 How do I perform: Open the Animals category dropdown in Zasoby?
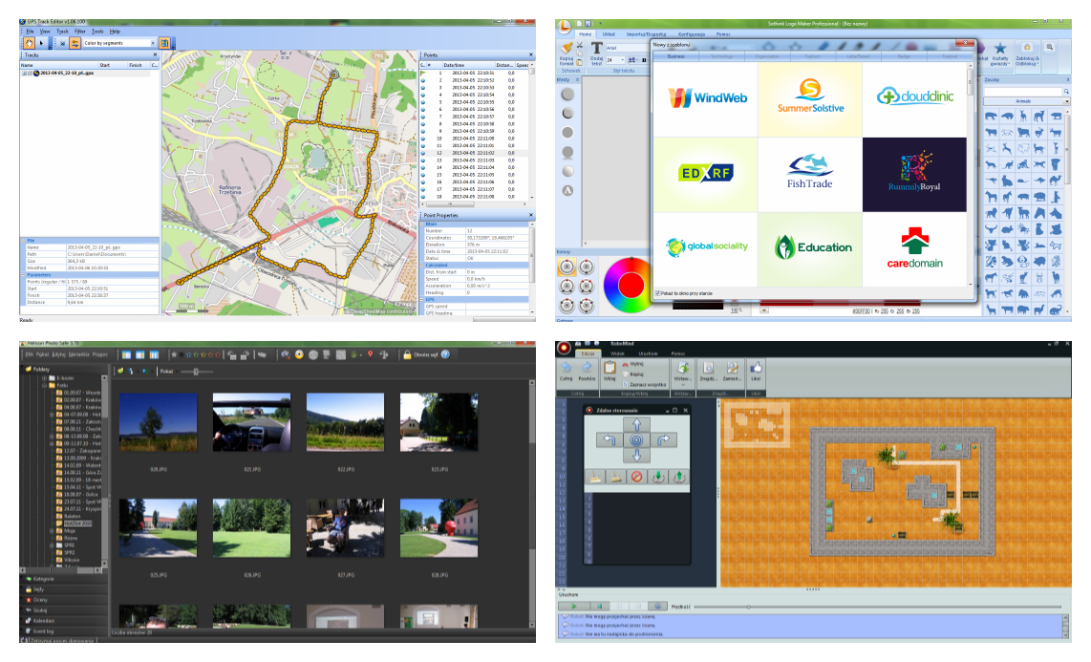[x=1067, y=101]
